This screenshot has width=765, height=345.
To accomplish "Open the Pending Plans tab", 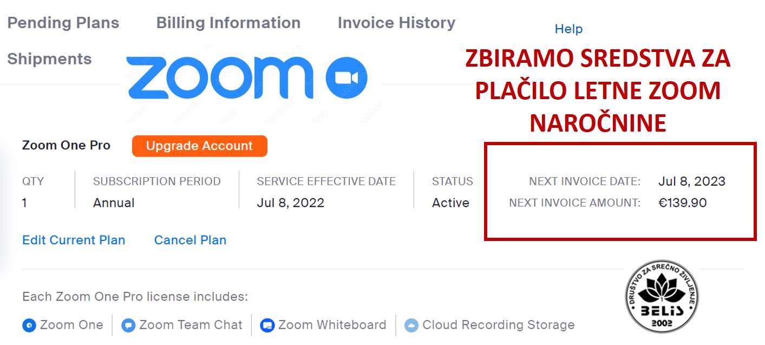I will click(x=63, y=23).
